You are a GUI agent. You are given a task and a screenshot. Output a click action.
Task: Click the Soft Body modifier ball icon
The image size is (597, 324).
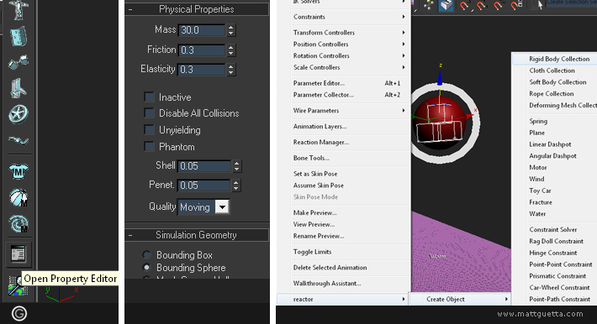click(x=18, y=198)
